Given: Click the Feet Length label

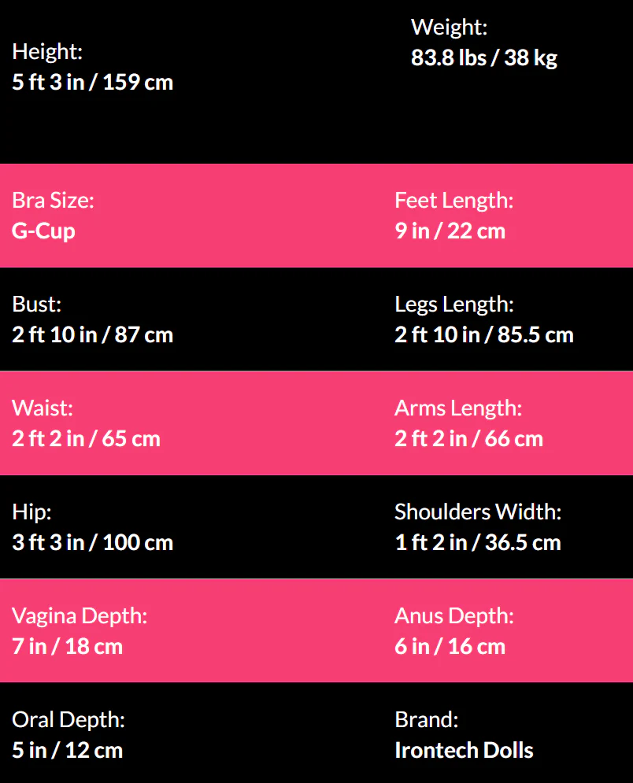Looking at the screenshot, I should 453,201.
